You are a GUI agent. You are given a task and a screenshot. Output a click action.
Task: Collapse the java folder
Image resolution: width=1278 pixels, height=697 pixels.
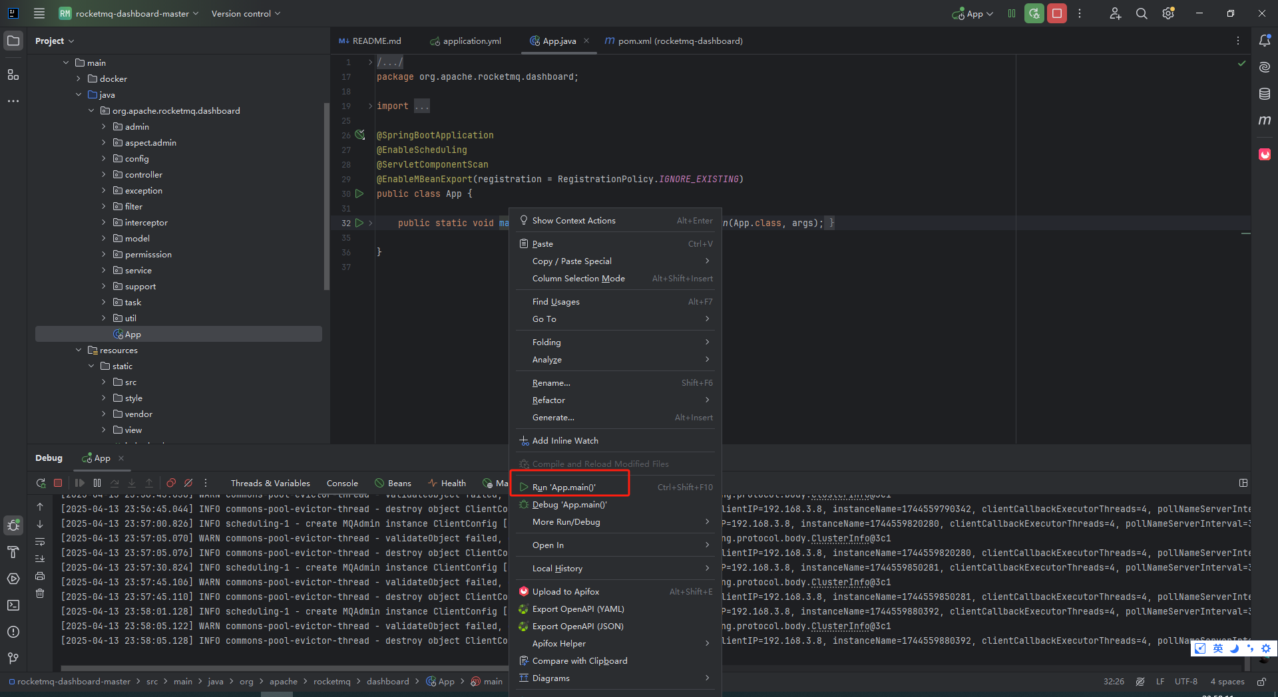(79, 94)
